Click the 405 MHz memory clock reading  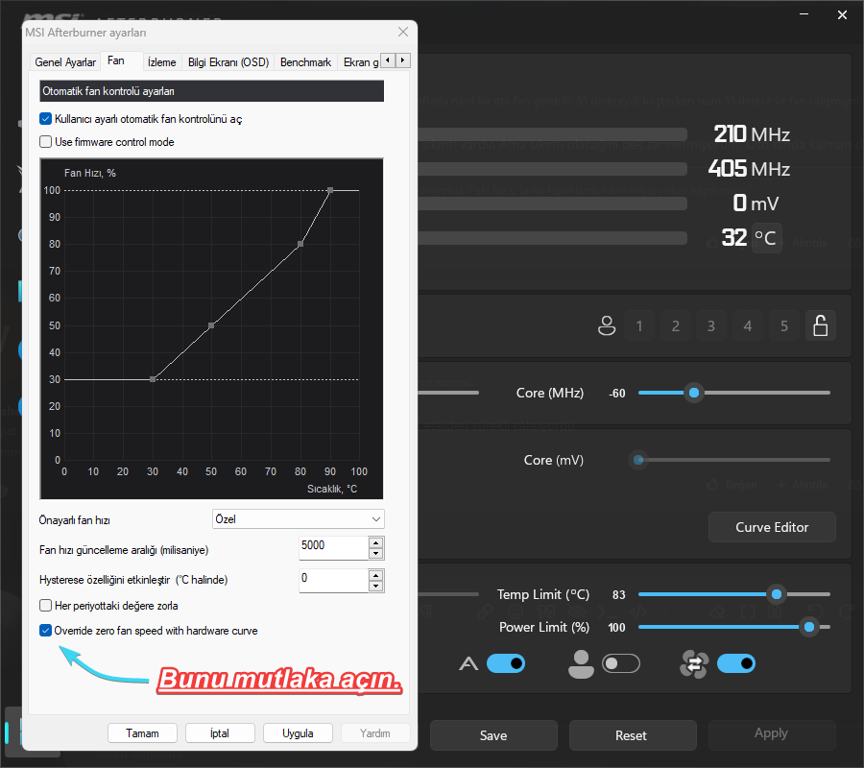point(749,169)
